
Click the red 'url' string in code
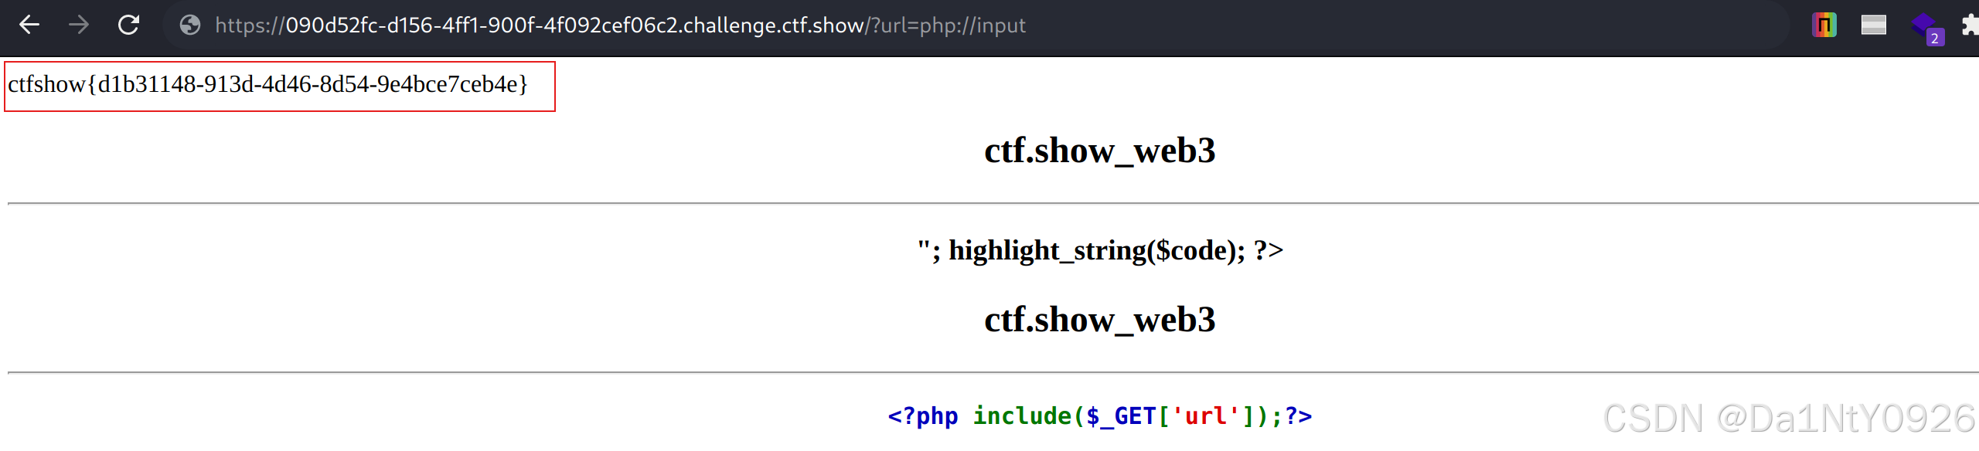(1206, 416)
